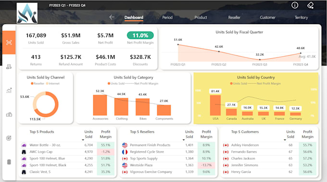Switch to the Period tab
Screen dimensions: 327x182
[167, 17]
